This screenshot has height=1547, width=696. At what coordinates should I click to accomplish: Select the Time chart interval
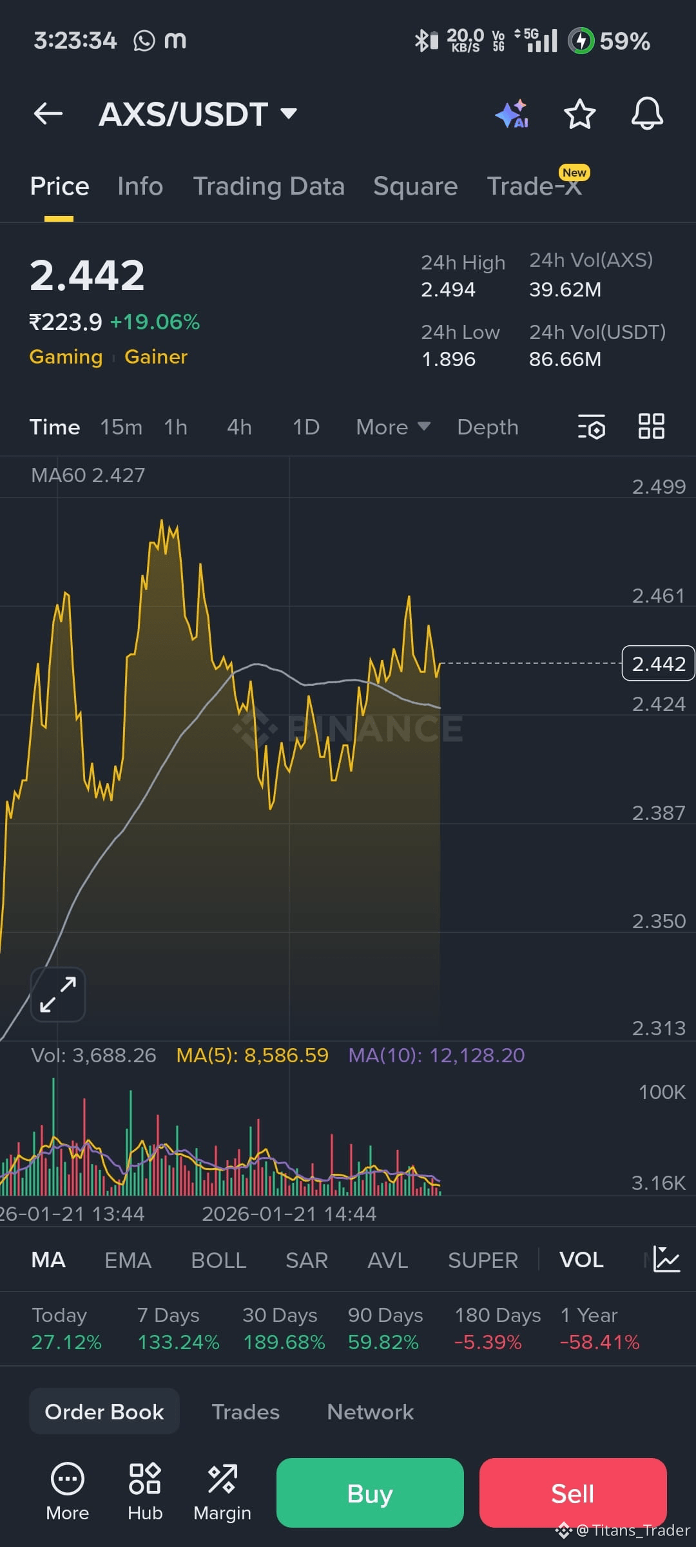tap(55, 427)
